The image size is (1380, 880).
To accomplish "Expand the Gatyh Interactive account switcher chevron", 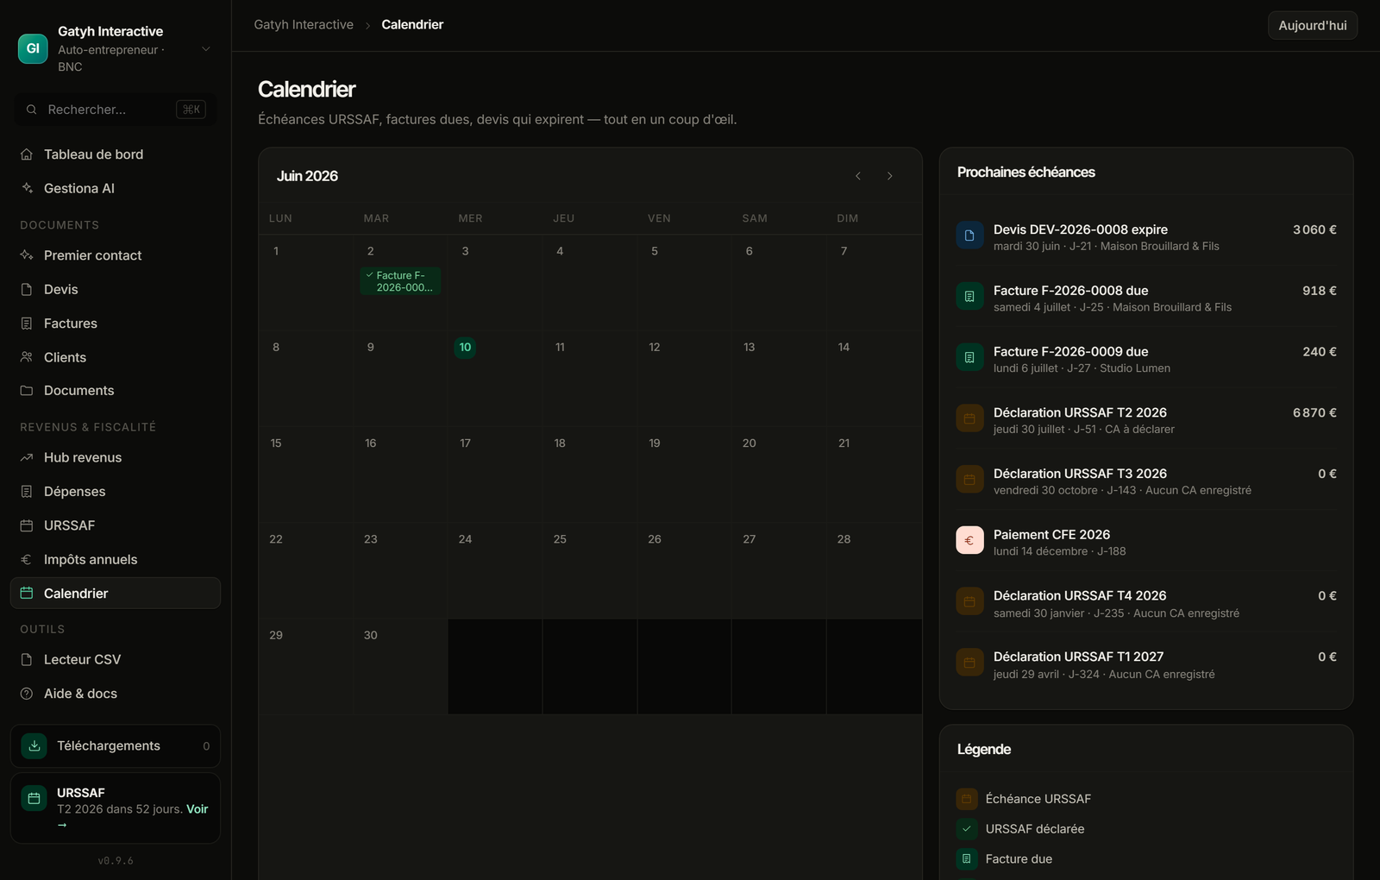I will click(x=206, y=49).
